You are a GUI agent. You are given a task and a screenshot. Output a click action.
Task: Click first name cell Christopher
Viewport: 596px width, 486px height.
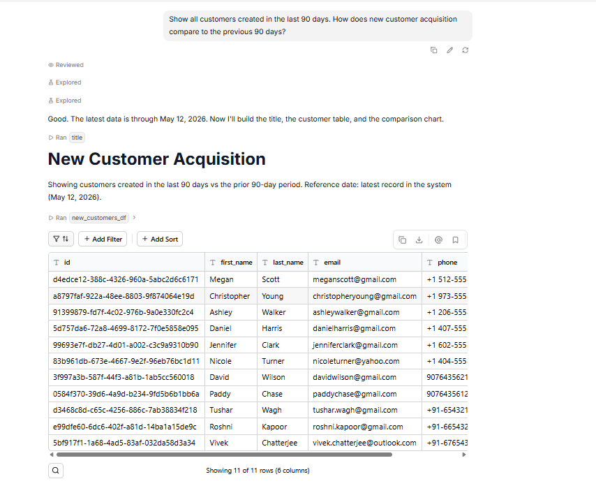pos(231,296)
